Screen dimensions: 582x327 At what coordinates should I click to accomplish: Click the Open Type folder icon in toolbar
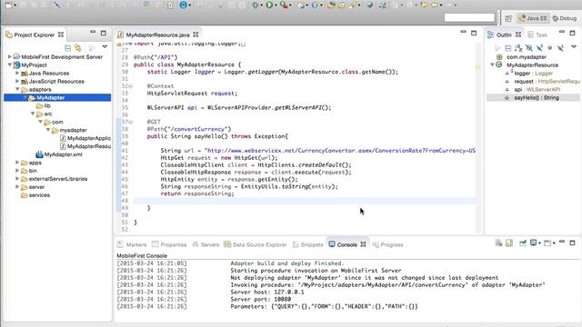pos(331,5)
